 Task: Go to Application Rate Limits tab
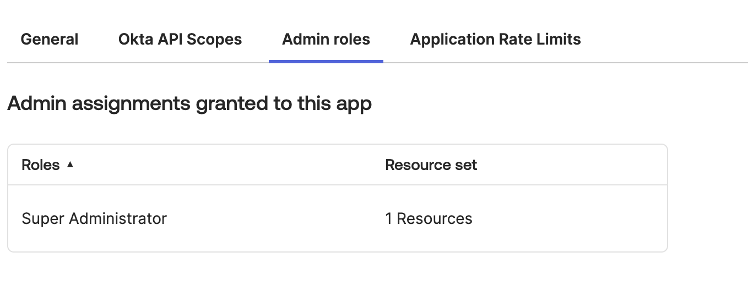[x=496, y=40]
